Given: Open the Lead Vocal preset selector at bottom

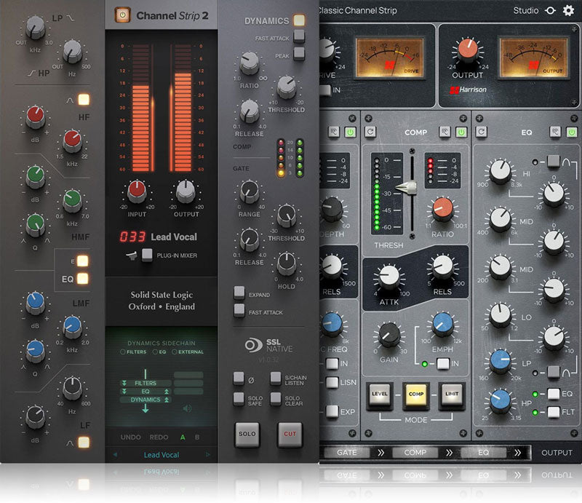Looking at the screenshot, I should tap(162, 455).
